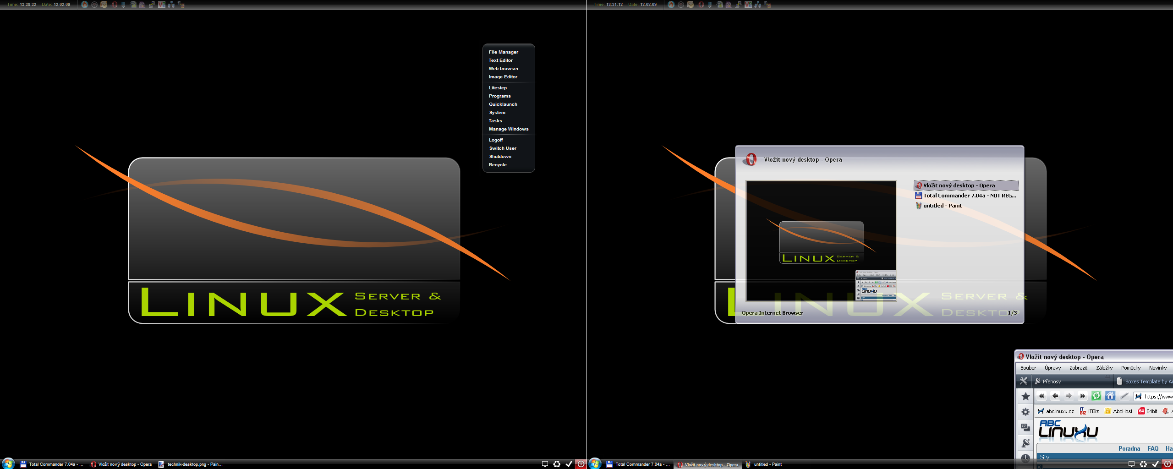Open the satellite Transfers icon in Opera sidebar
This screenshot has height=469, width=1173.
pos(1025,443)
